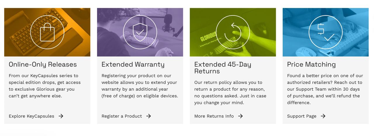Click the Extended Warranty description paragraph
Screen dimensions: 374x136
point(140,86)
